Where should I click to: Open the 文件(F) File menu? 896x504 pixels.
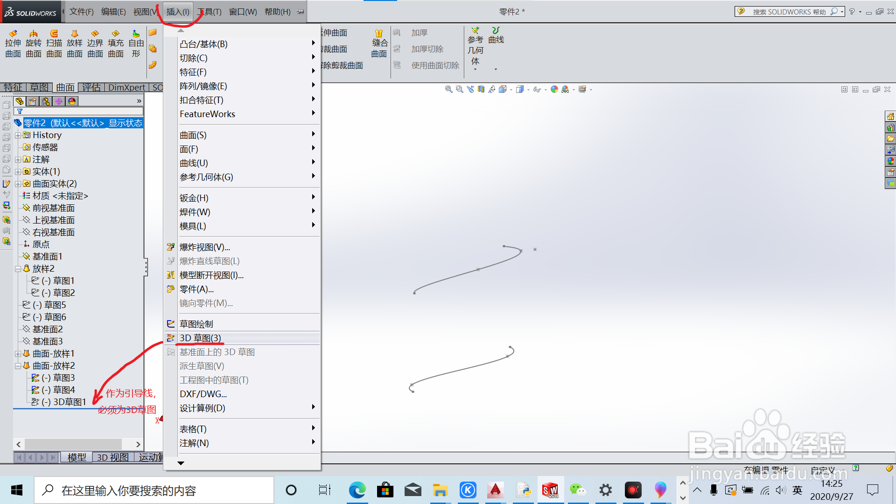click(x=81, y=12)
